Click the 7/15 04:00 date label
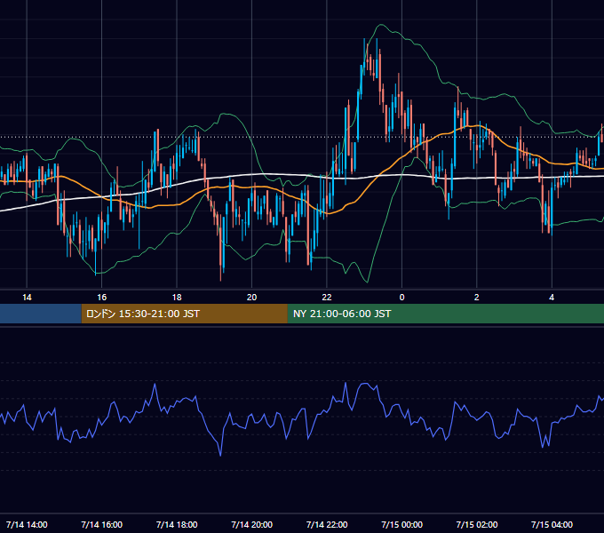The height and width of the screenshot is (533, 604). point(552,524)
